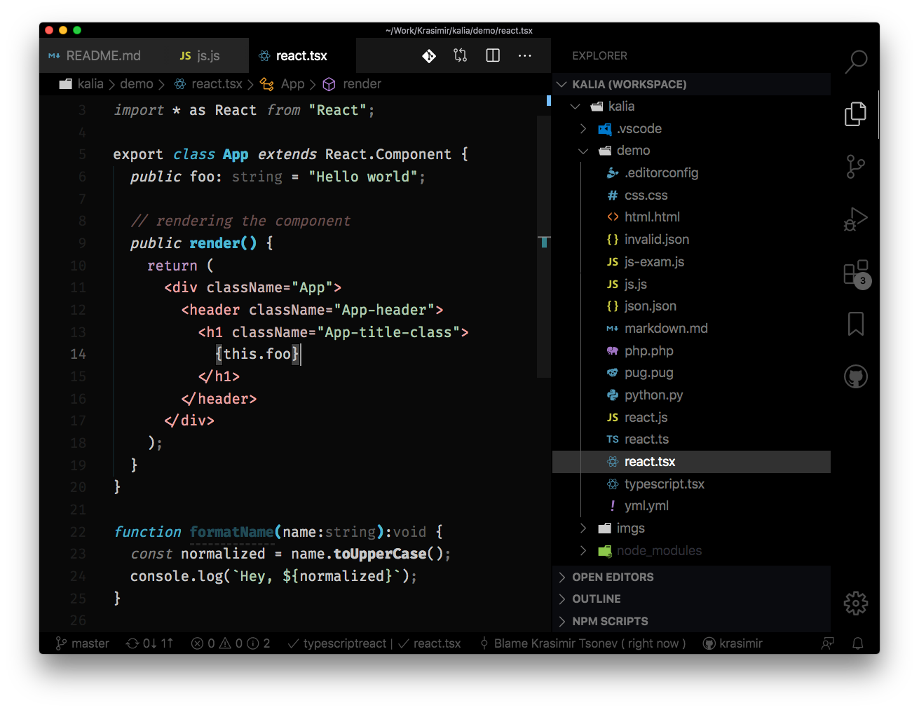Viewport: 919px width, 710px height.
Task: Click the krasimir GitHub account status item
Action: [733, 643]
